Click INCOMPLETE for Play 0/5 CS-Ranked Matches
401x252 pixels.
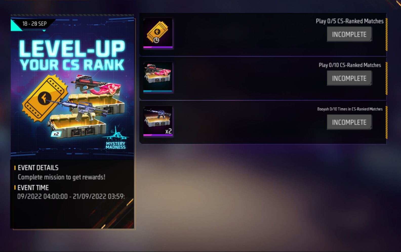click(x=349, y=34)
